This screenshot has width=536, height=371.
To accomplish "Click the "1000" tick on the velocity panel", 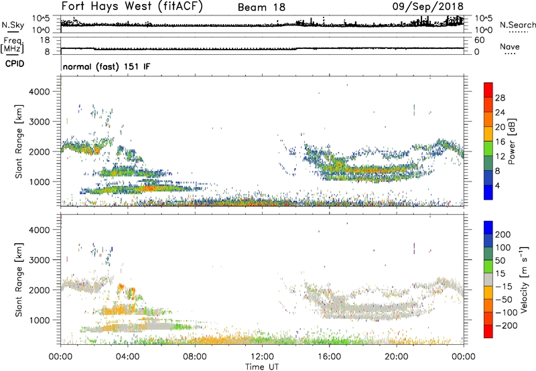I will pos(39,320).
